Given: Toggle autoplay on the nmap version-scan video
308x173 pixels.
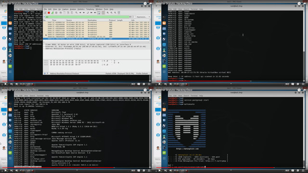Looking at the screenshot, I should (x=133, y=171).
